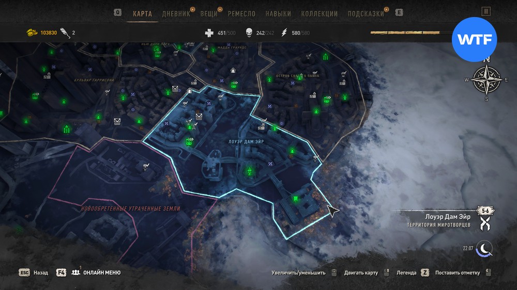Switch to the Вещи tab
The image size is (517, 290).
click(x=209, y=14)
